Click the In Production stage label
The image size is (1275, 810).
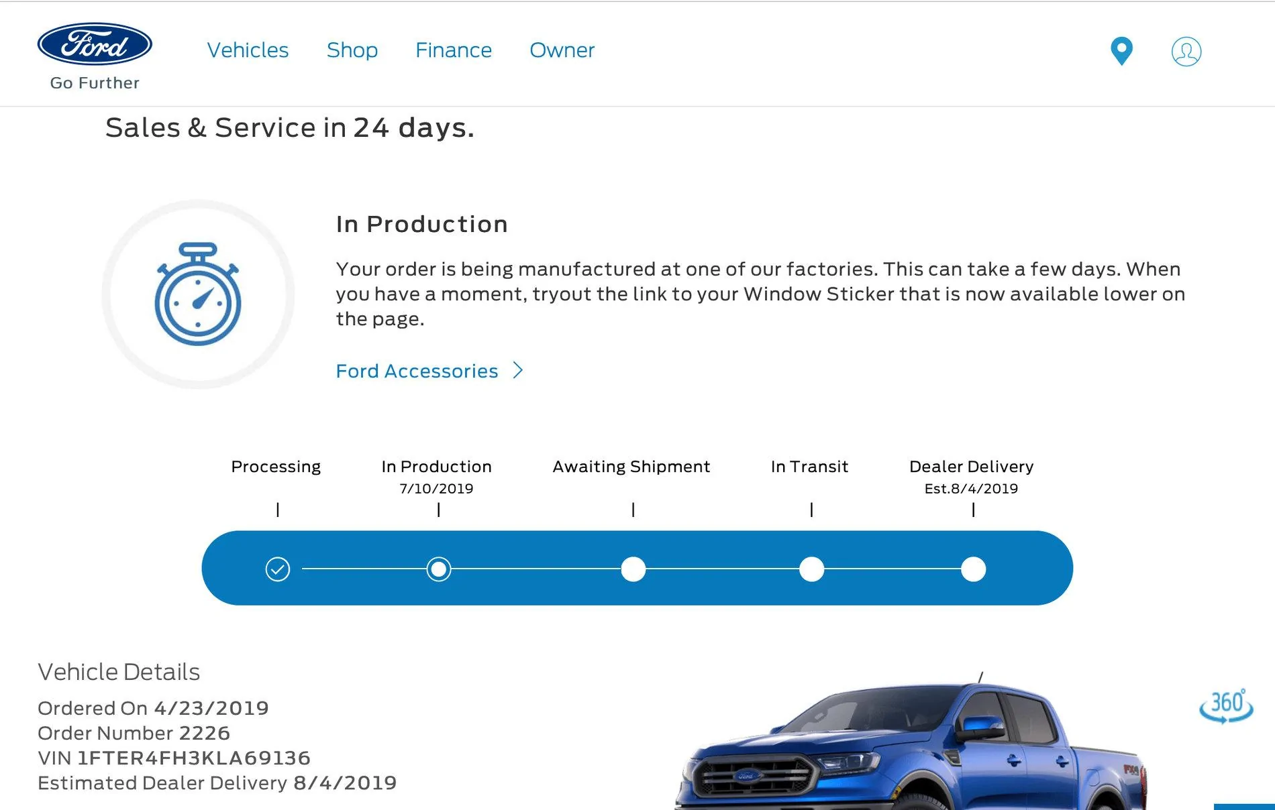click(436, 467)
